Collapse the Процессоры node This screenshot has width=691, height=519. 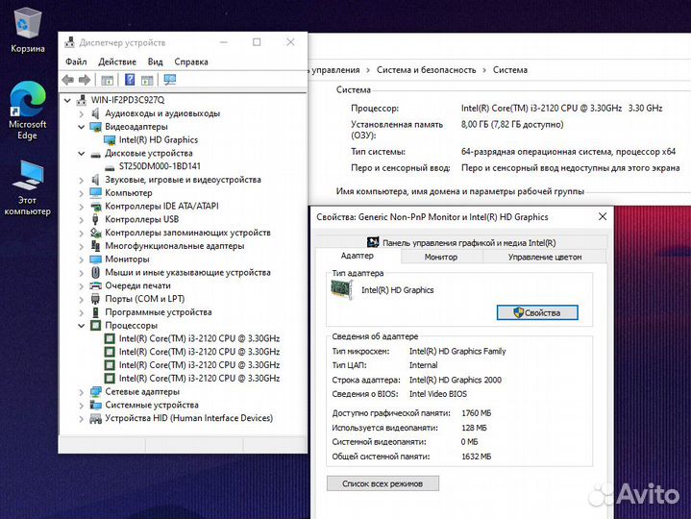coord(81,326)
